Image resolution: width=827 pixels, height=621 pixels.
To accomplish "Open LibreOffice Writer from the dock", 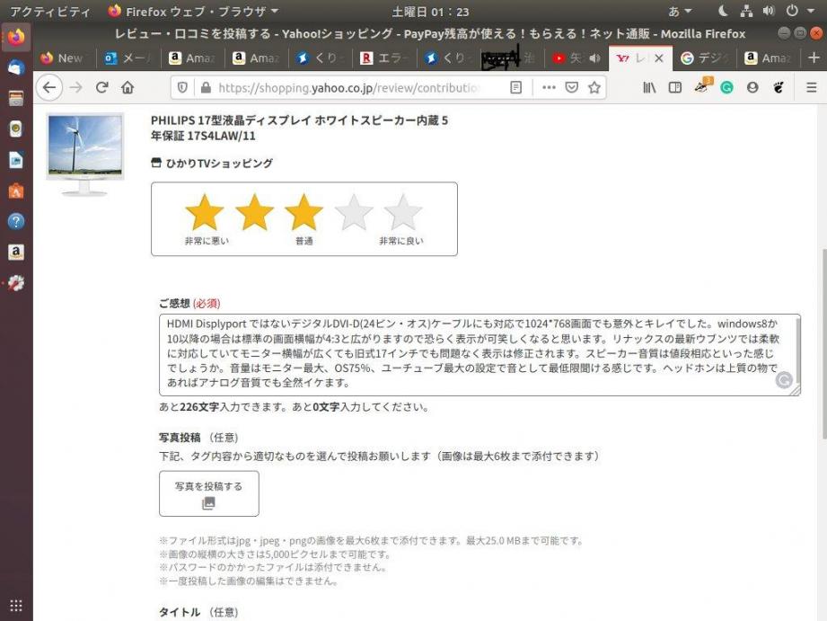I will (16, 159).
